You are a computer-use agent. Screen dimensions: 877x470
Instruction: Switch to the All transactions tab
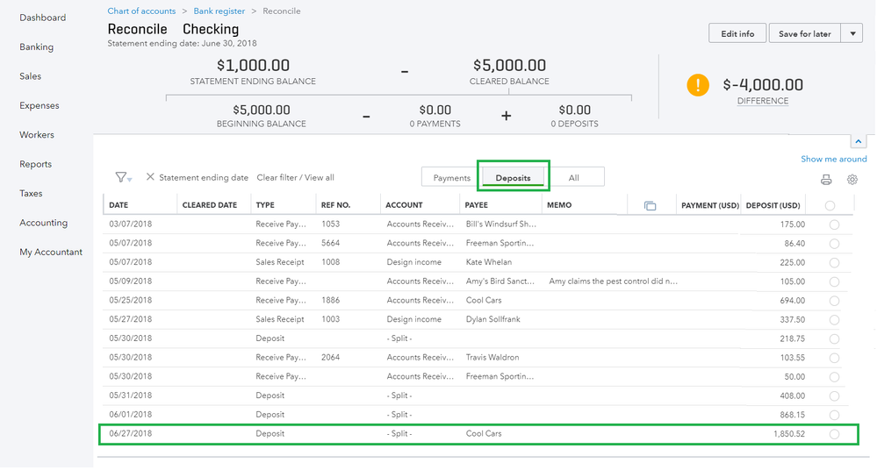tap(573, 178)
